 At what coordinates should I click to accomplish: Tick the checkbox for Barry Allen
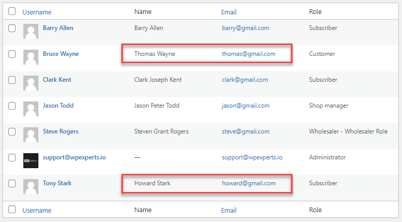click(x=12, y=28)
